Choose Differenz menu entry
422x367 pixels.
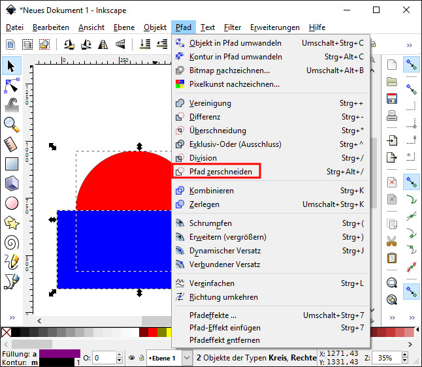(x=271, y=117)
